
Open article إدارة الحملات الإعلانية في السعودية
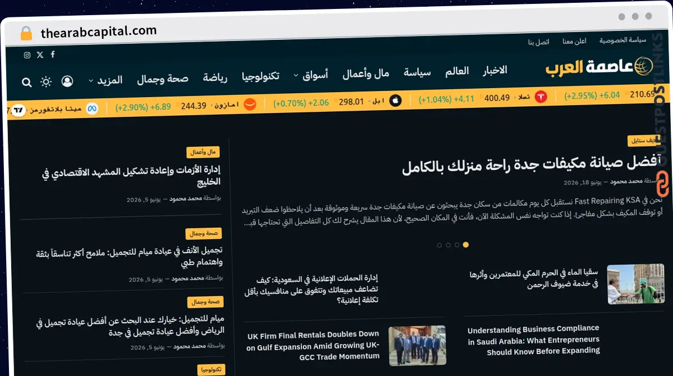[311, 289]
